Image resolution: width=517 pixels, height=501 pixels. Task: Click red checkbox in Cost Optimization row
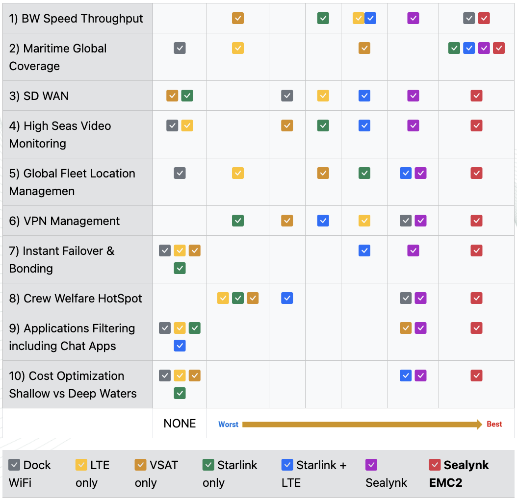[476, 376]
